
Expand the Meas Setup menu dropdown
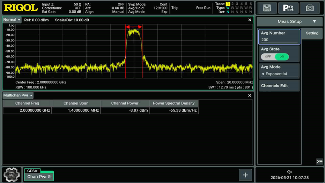pos(289,22)
